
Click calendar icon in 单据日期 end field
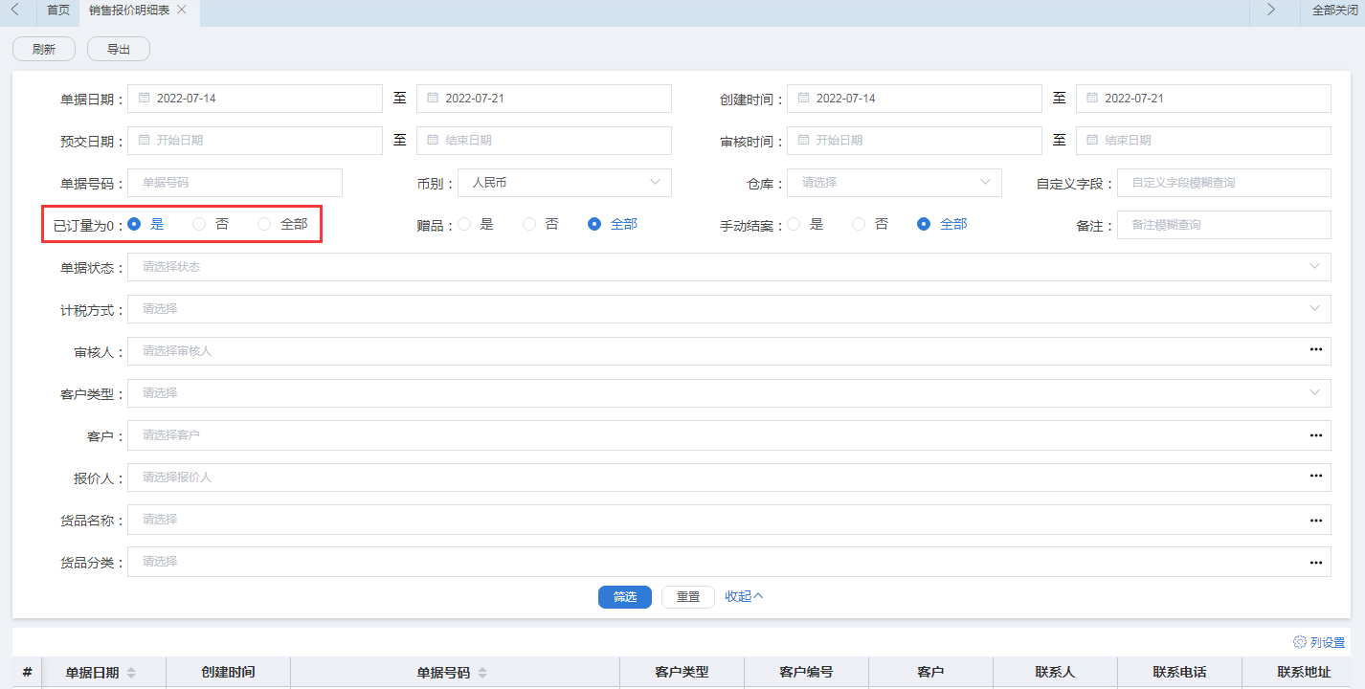point(433,98)
